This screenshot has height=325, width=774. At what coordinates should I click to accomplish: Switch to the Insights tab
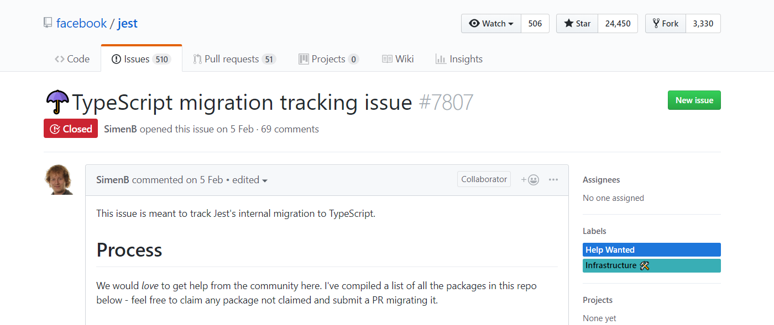(x=459, y=59)
